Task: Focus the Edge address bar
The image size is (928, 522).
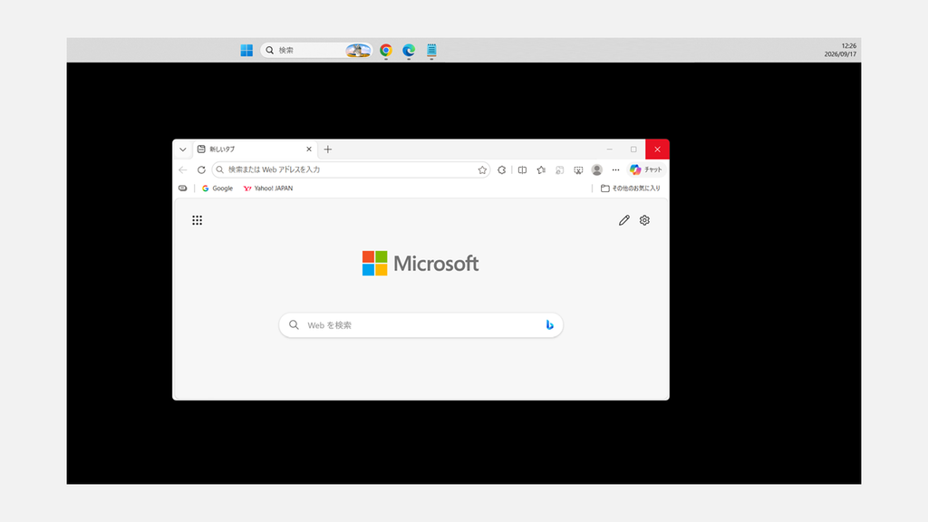Action: pos(351,169)
